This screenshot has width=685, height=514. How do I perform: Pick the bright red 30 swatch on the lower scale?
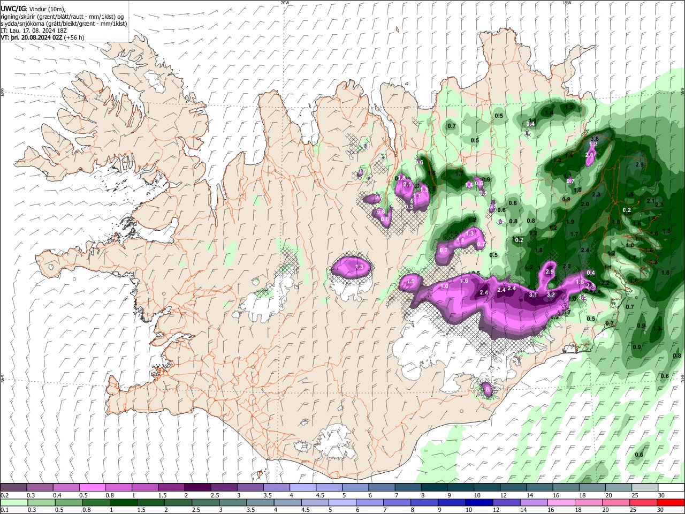(672, 502)
